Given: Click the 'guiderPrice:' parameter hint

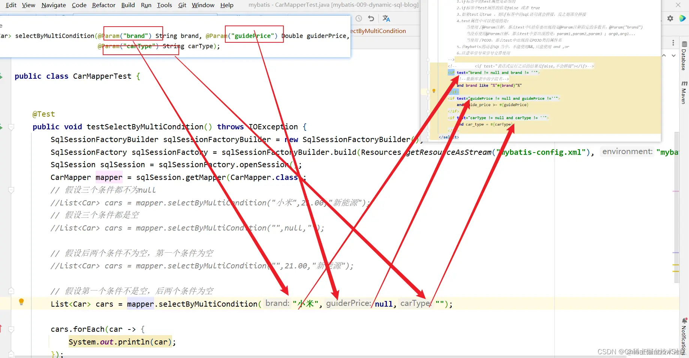Looking at the screenshot, I should coord(348,303).
